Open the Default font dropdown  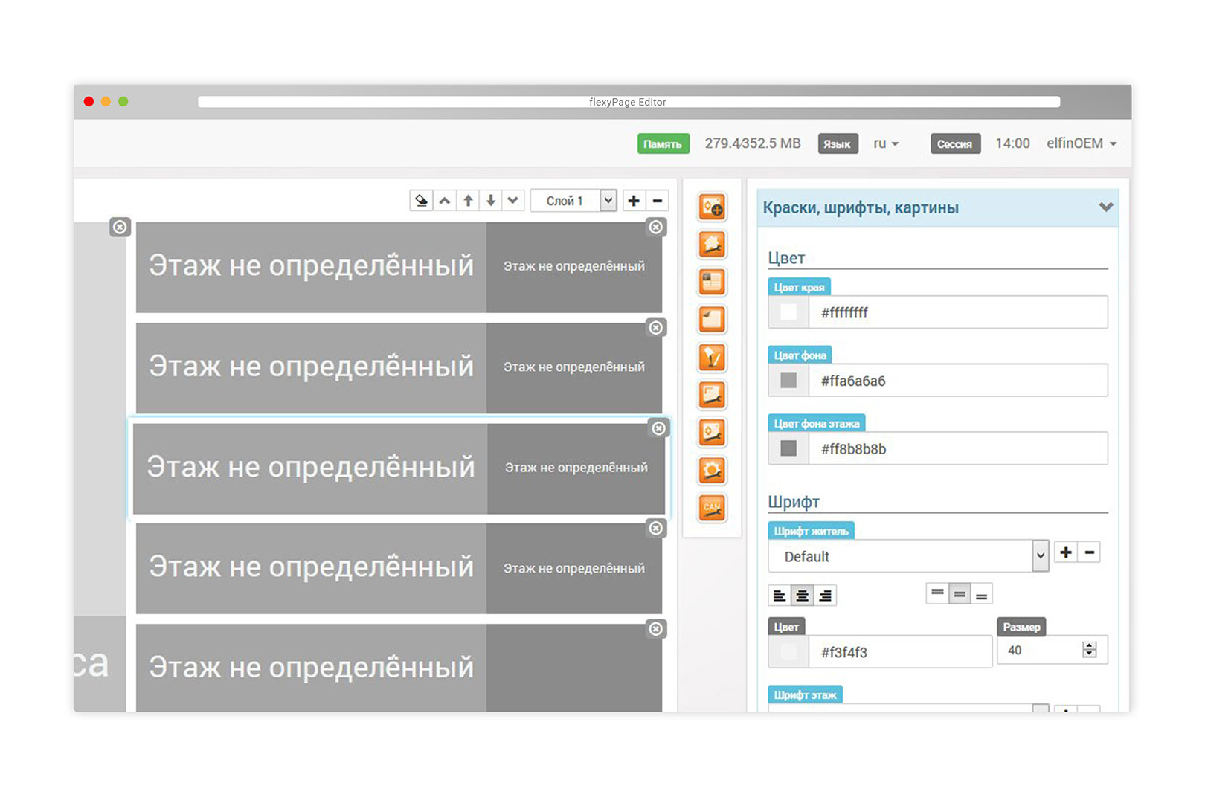tap(908, 556)
